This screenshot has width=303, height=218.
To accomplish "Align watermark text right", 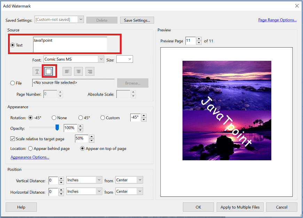I will click(x=90, y=72).
